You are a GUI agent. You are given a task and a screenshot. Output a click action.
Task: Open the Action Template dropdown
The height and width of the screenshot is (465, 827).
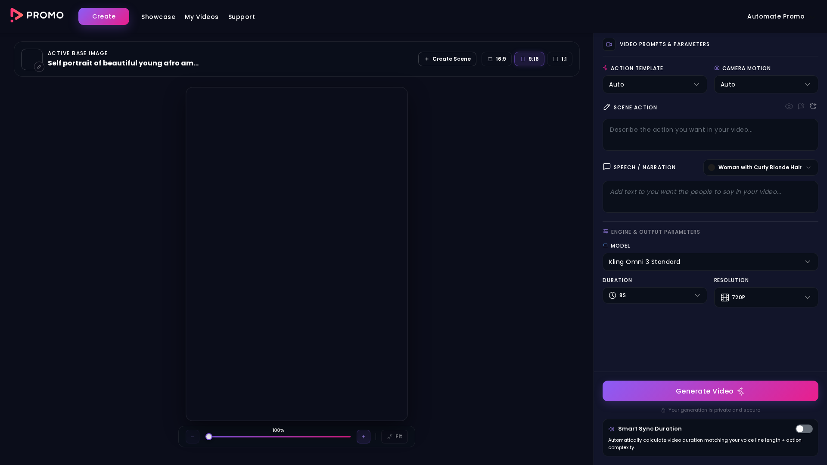tap(655, 84)
